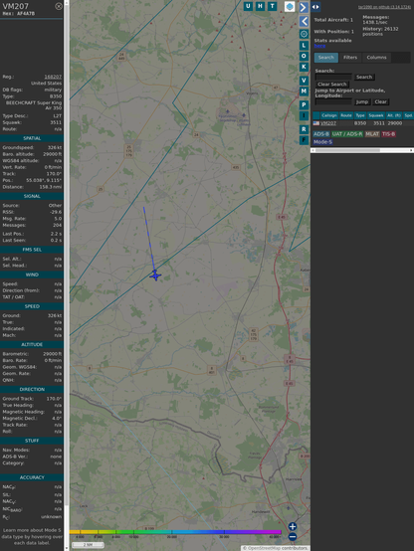Click the MLAT source legend badge
Screen dimensions: 414x551
pos(372,134)
